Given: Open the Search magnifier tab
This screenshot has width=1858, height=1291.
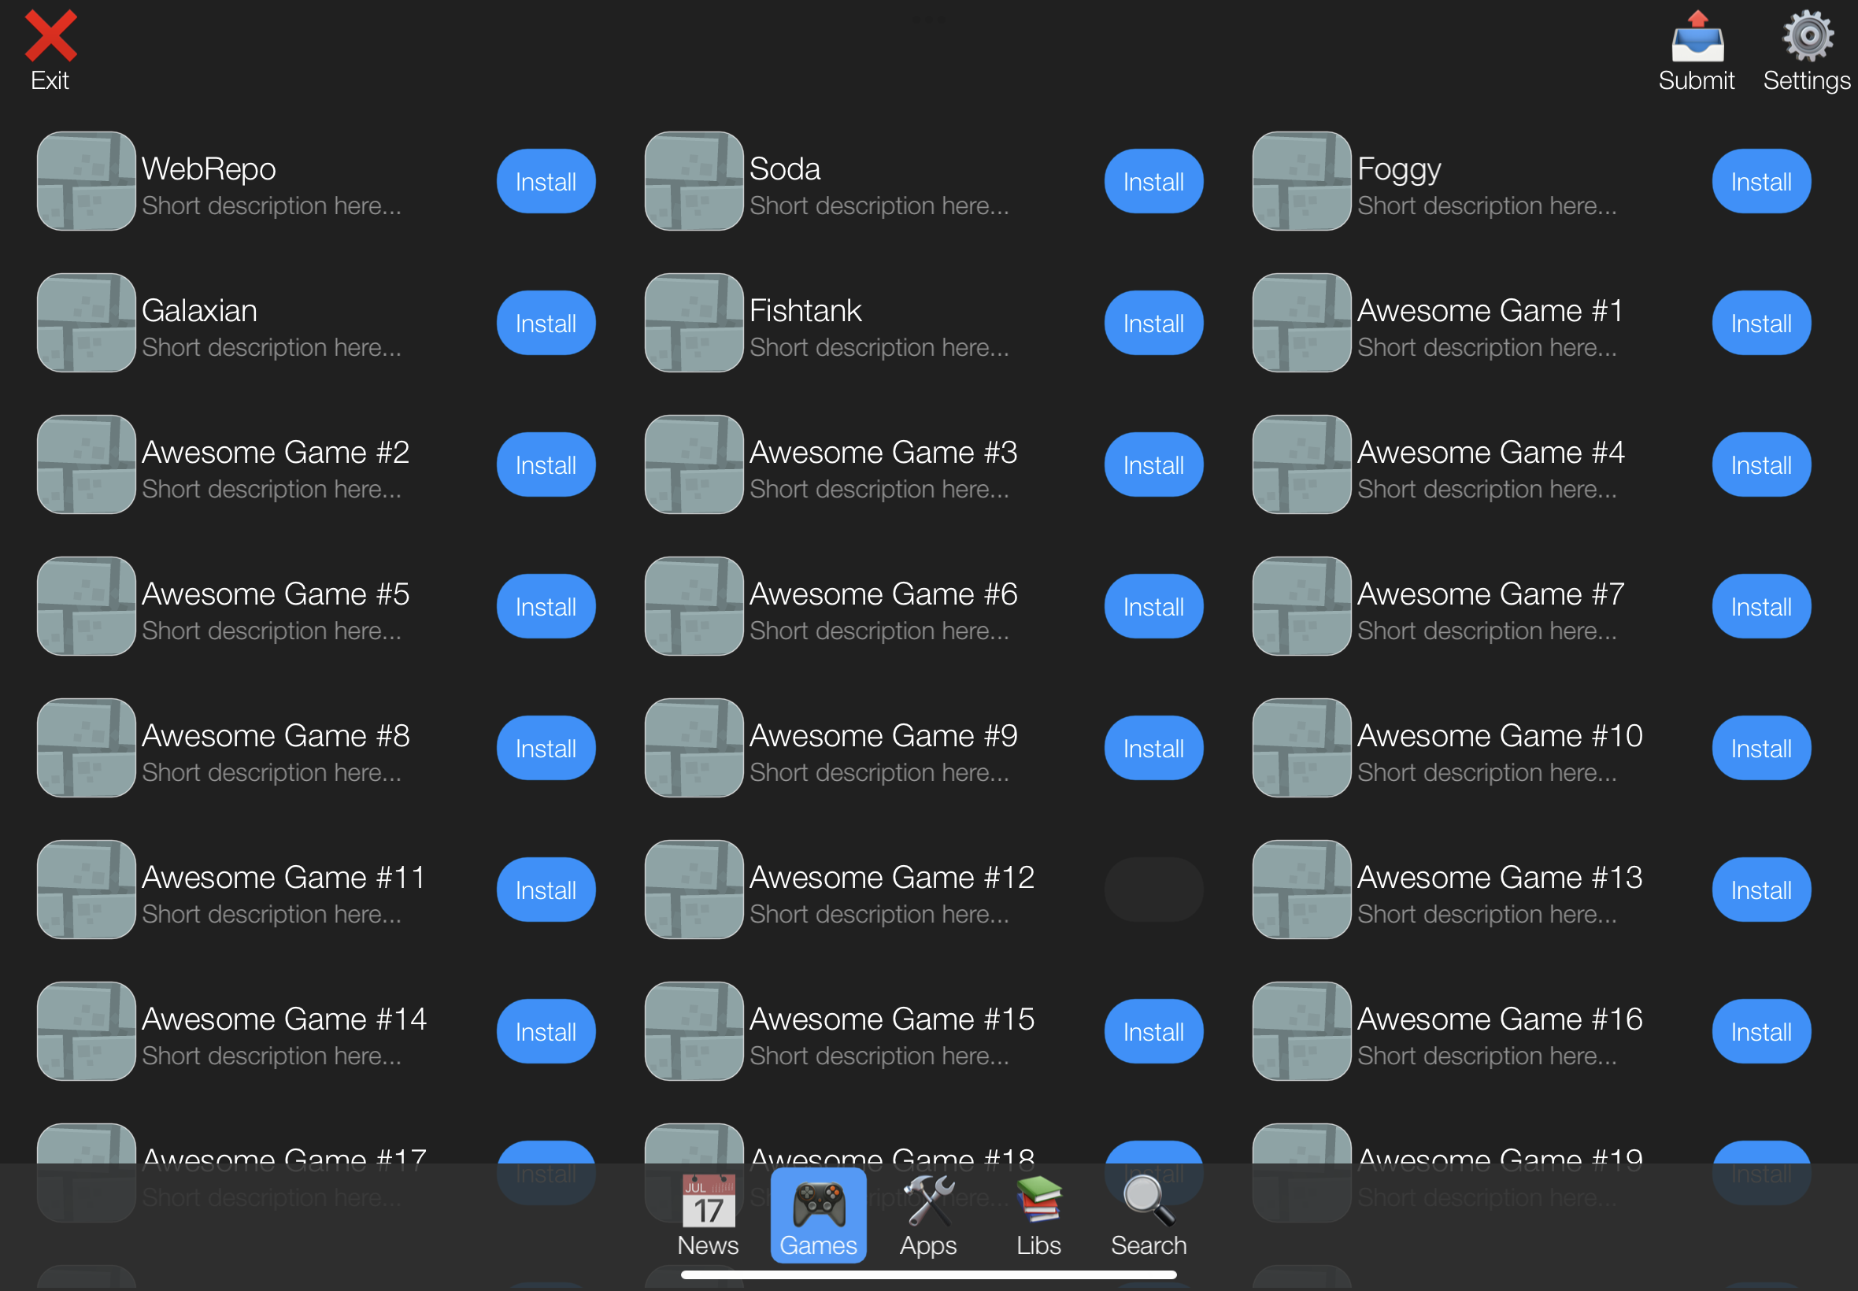Looking at the screenshot, I should (1148, 1215).
